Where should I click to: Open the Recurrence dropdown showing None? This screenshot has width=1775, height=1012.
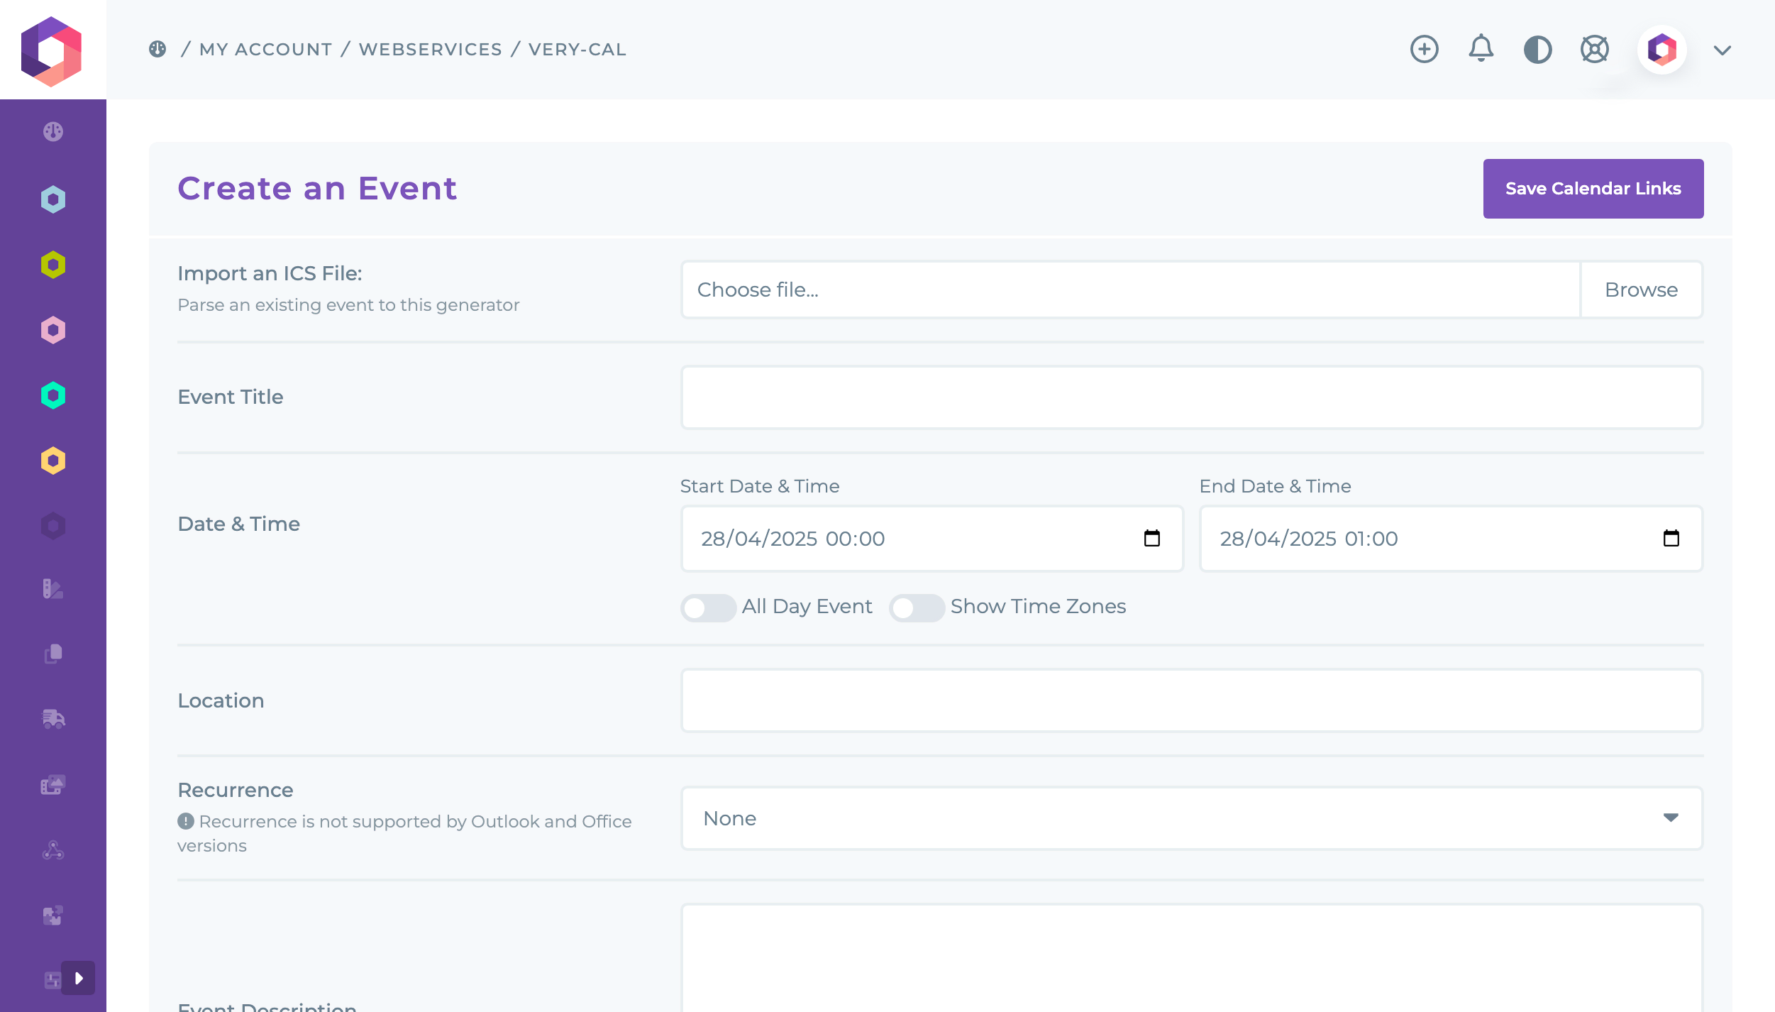pyautogui.click(x=1192, y=818)
